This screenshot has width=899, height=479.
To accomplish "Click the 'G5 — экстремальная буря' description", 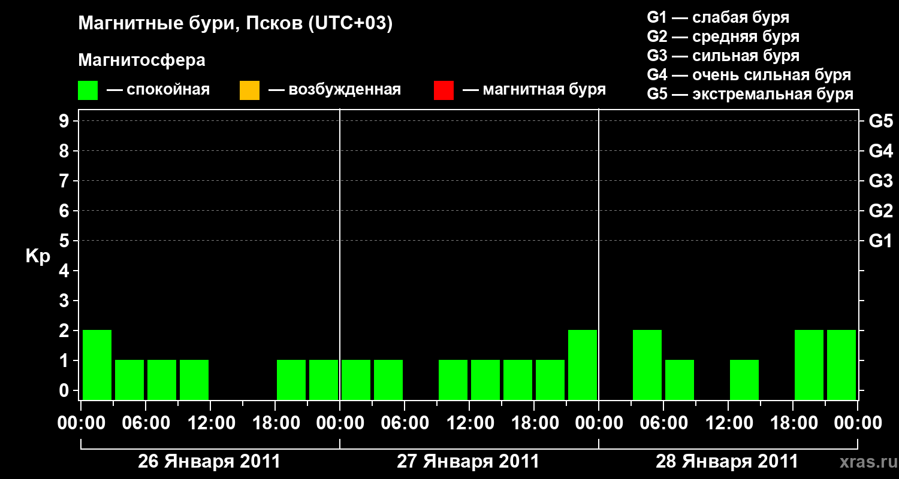I will point(750,94).
